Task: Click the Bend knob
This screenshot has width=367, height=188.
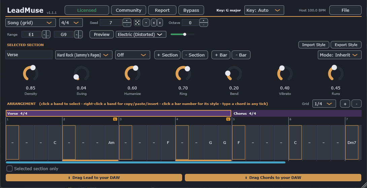Action: click(234, 73)
